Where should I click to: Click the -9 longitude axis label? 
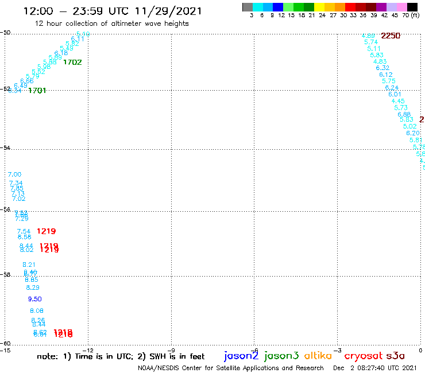[x=171, y=350]
